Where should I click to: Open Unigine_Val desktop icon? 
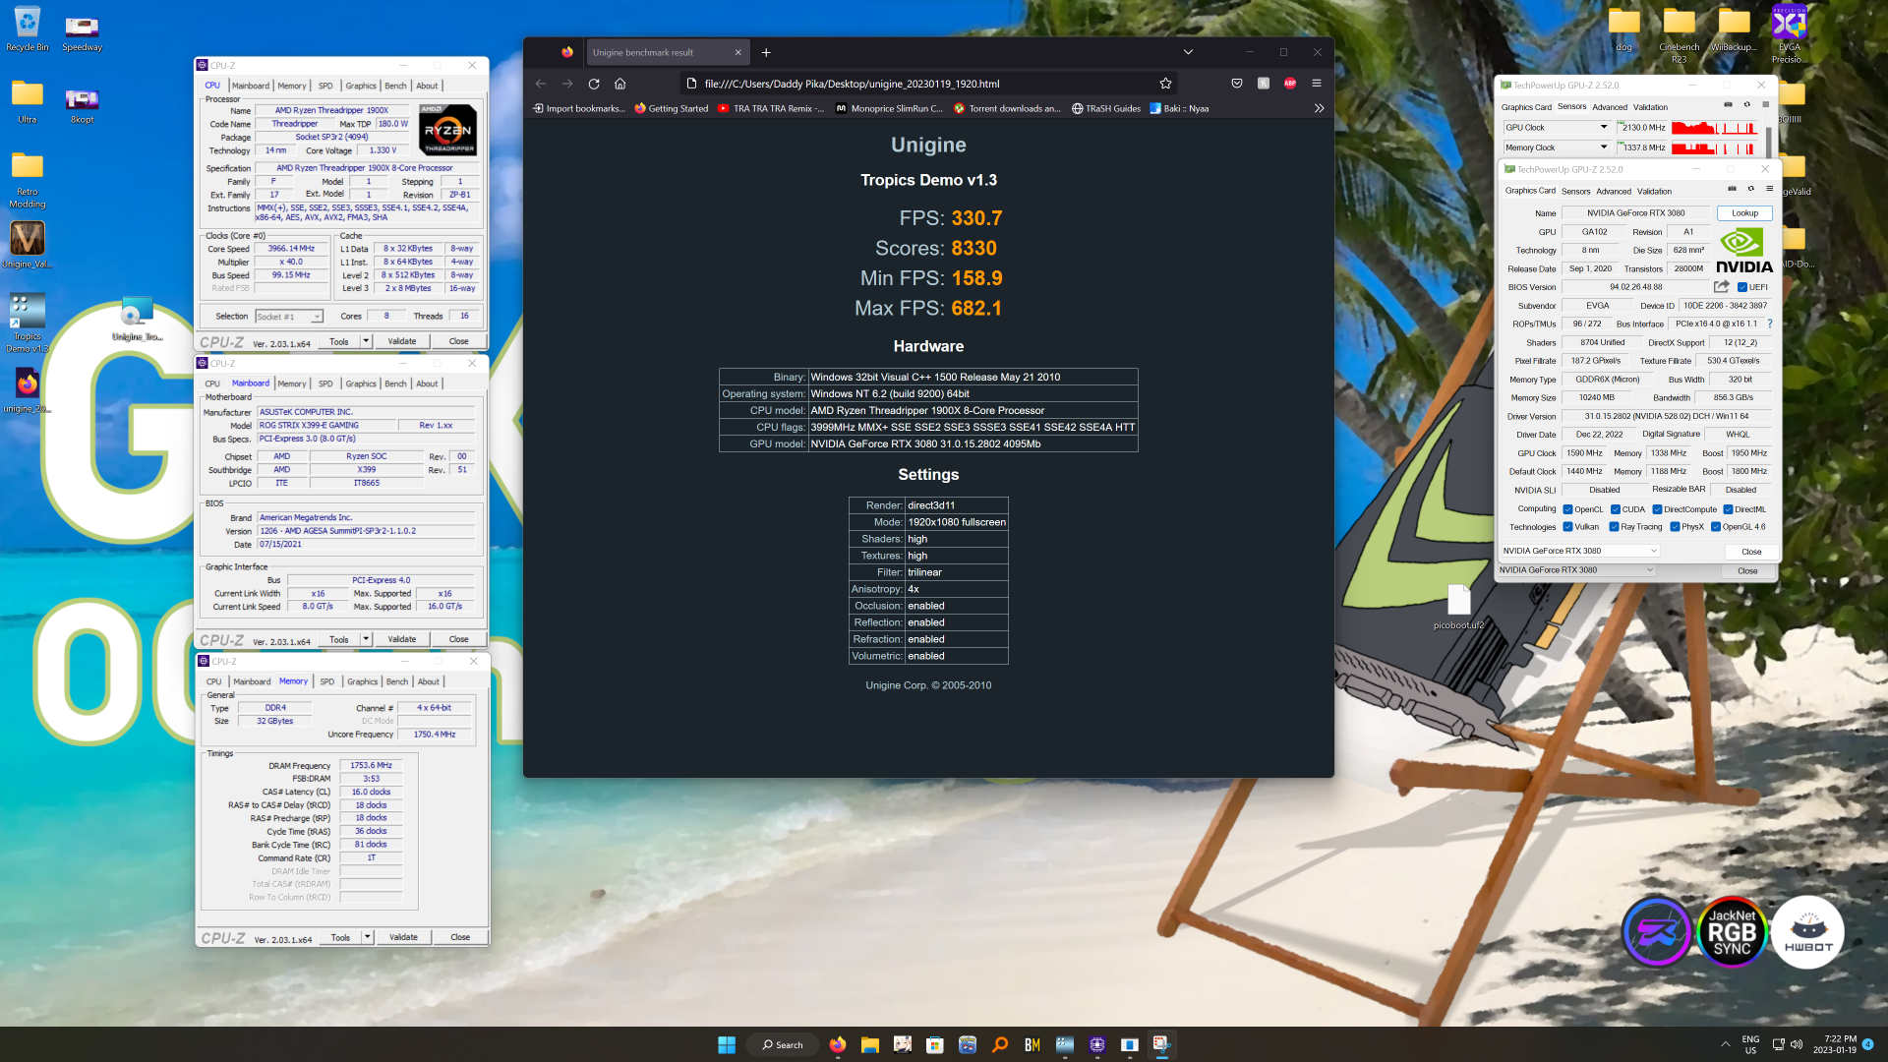pyautogui.click(x=28, y=245)
